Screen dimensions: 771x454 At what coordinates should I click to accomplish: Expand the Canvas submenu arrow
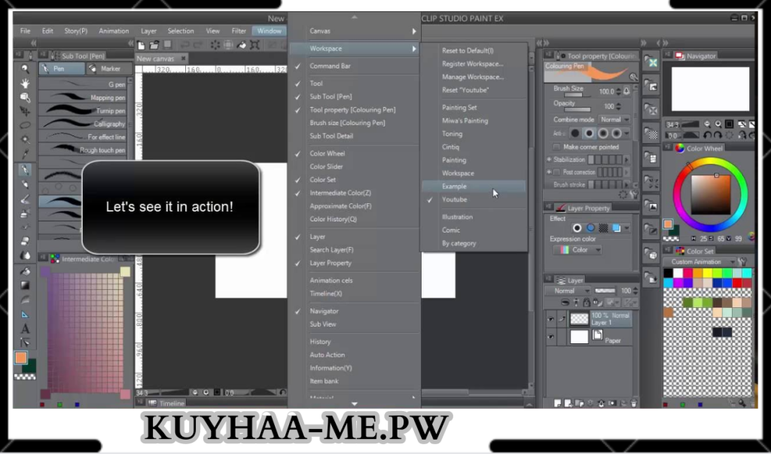click(x=414, y=31)
